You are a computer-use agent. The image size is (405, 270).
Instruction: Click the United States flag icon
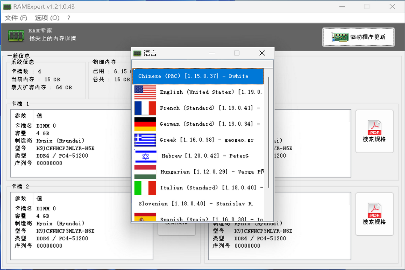(145, 92)
